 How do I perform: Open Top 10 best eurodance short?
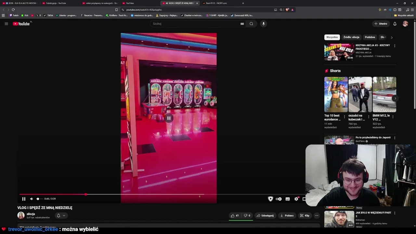[336, 95]
